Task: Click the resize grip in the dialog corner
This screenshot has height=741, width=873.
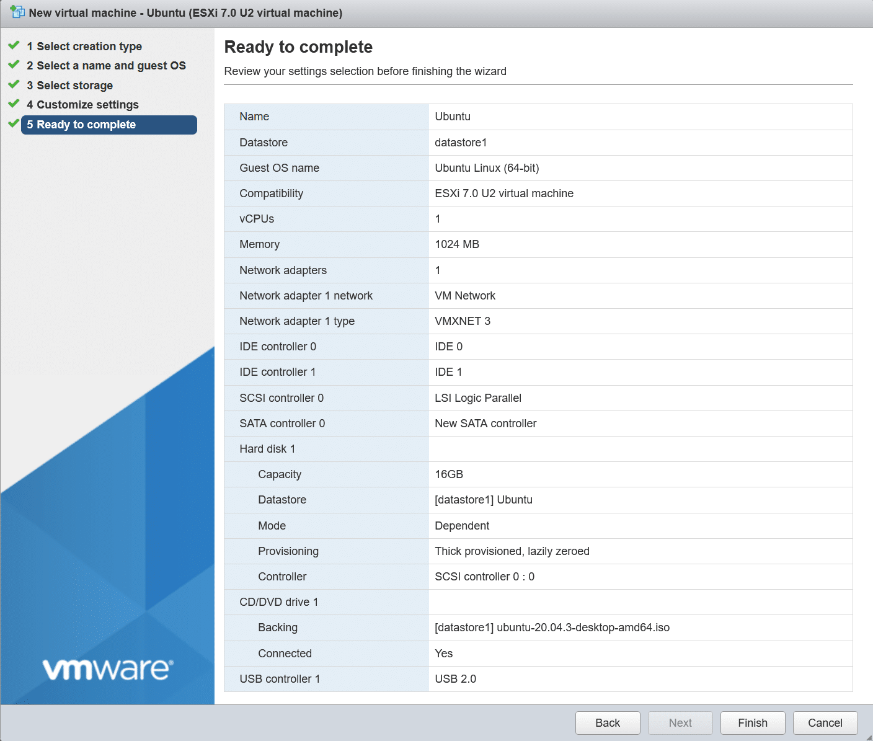Action: pos(868,737)
